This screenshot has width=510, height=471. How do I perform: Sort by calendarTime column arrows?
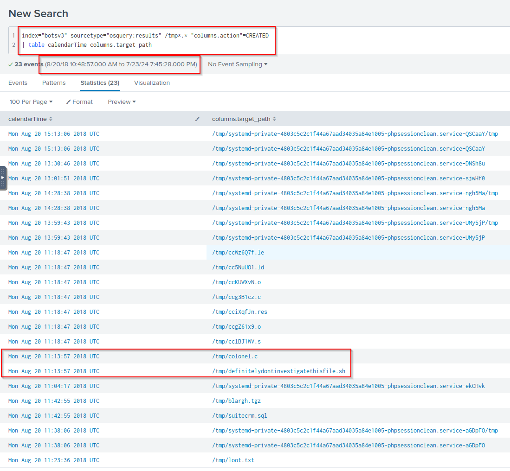tap(51, 119)
